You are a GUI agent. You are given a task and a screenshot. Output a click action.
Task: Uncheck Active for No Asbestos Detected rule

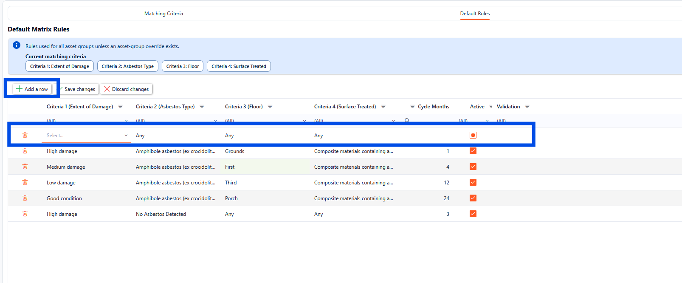pyautogui.click(x=473, y=214)
